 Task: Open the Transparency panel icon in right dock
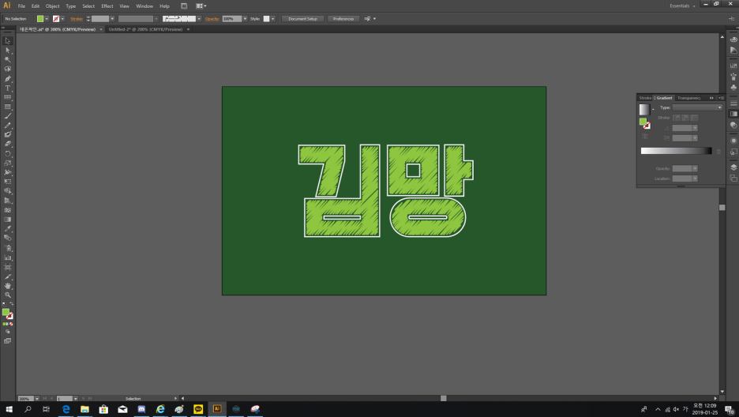click(733, 125)
